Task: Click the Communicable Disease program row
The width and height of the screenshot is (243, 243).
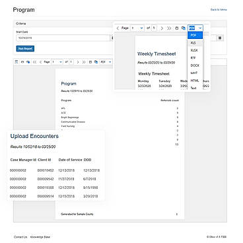Action: (73, 121)
